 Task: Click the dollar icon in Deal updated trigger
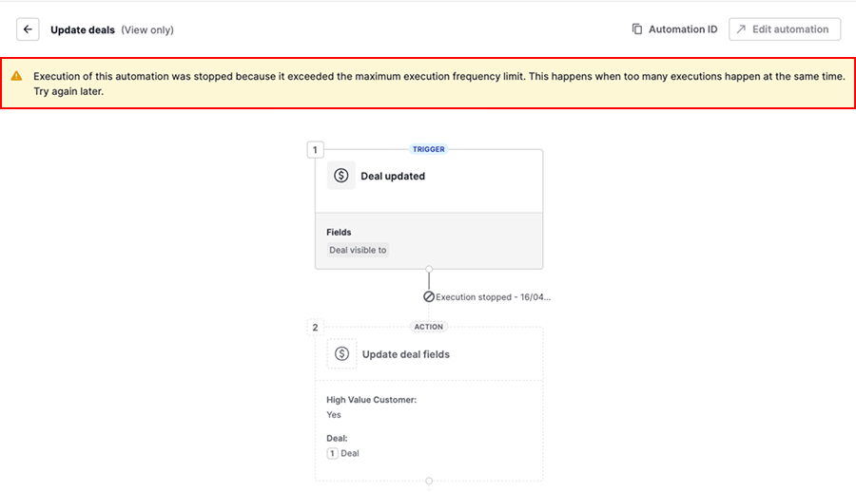(x=341, y=176)
